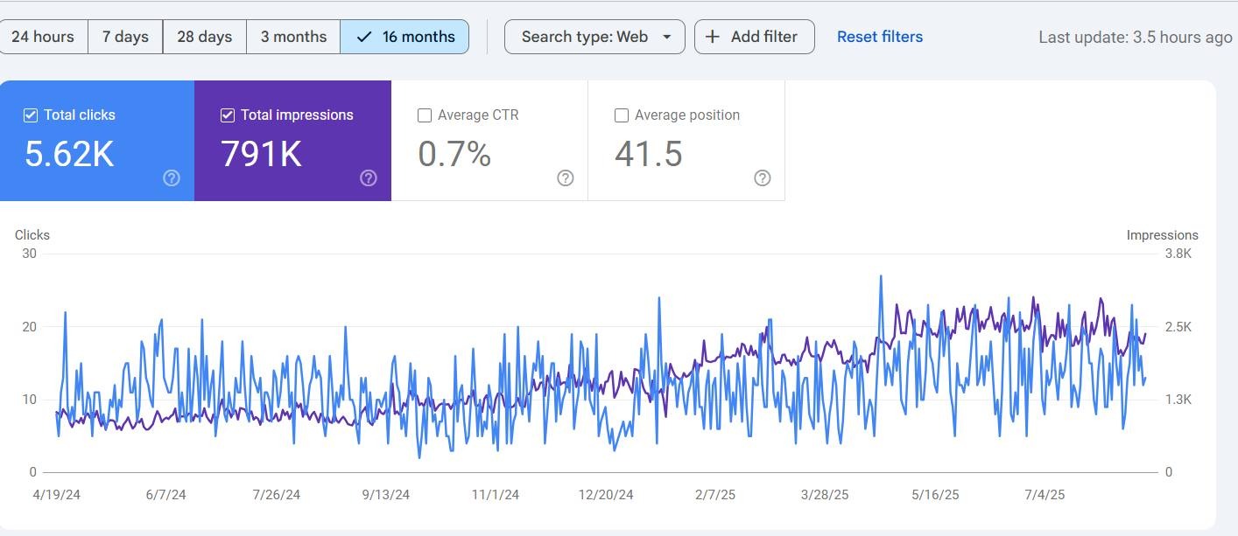Click the 41.5 average position value

648,155
